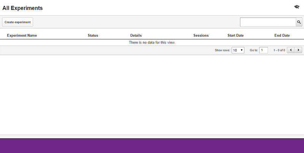This screenshot has width=304, height=153.
Task: Go to previous page arrow
Action: point(291,50)
